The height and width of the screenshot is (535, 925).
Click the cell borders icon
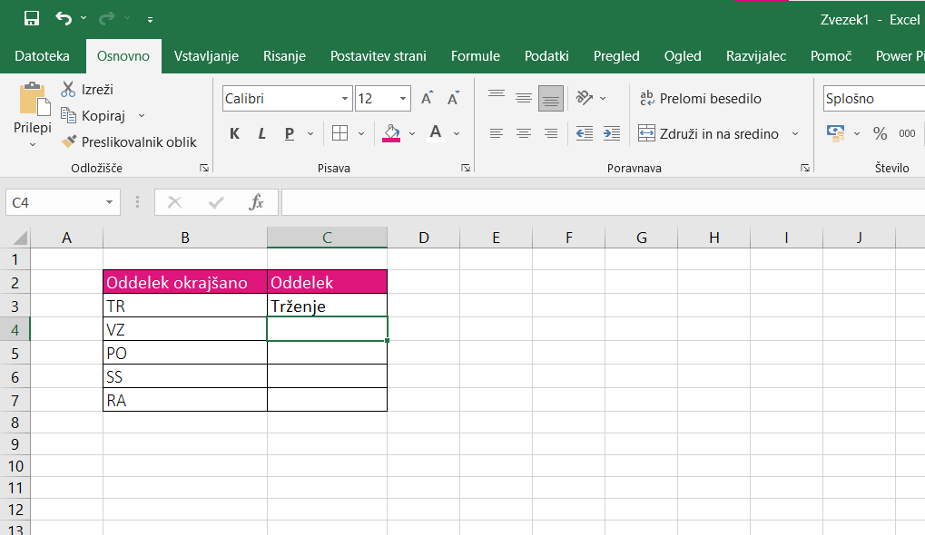339,134
